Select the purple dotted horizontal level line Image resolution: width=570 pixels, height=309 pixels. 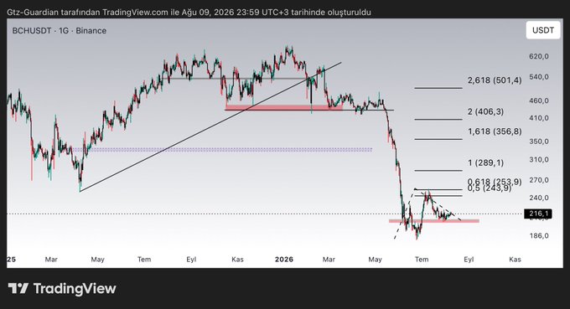[x=222, y=149]
